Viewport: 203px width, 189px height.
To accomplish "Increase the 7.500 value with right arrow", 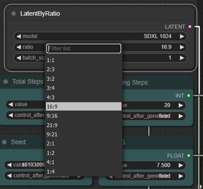I will [x=181, y=165].
